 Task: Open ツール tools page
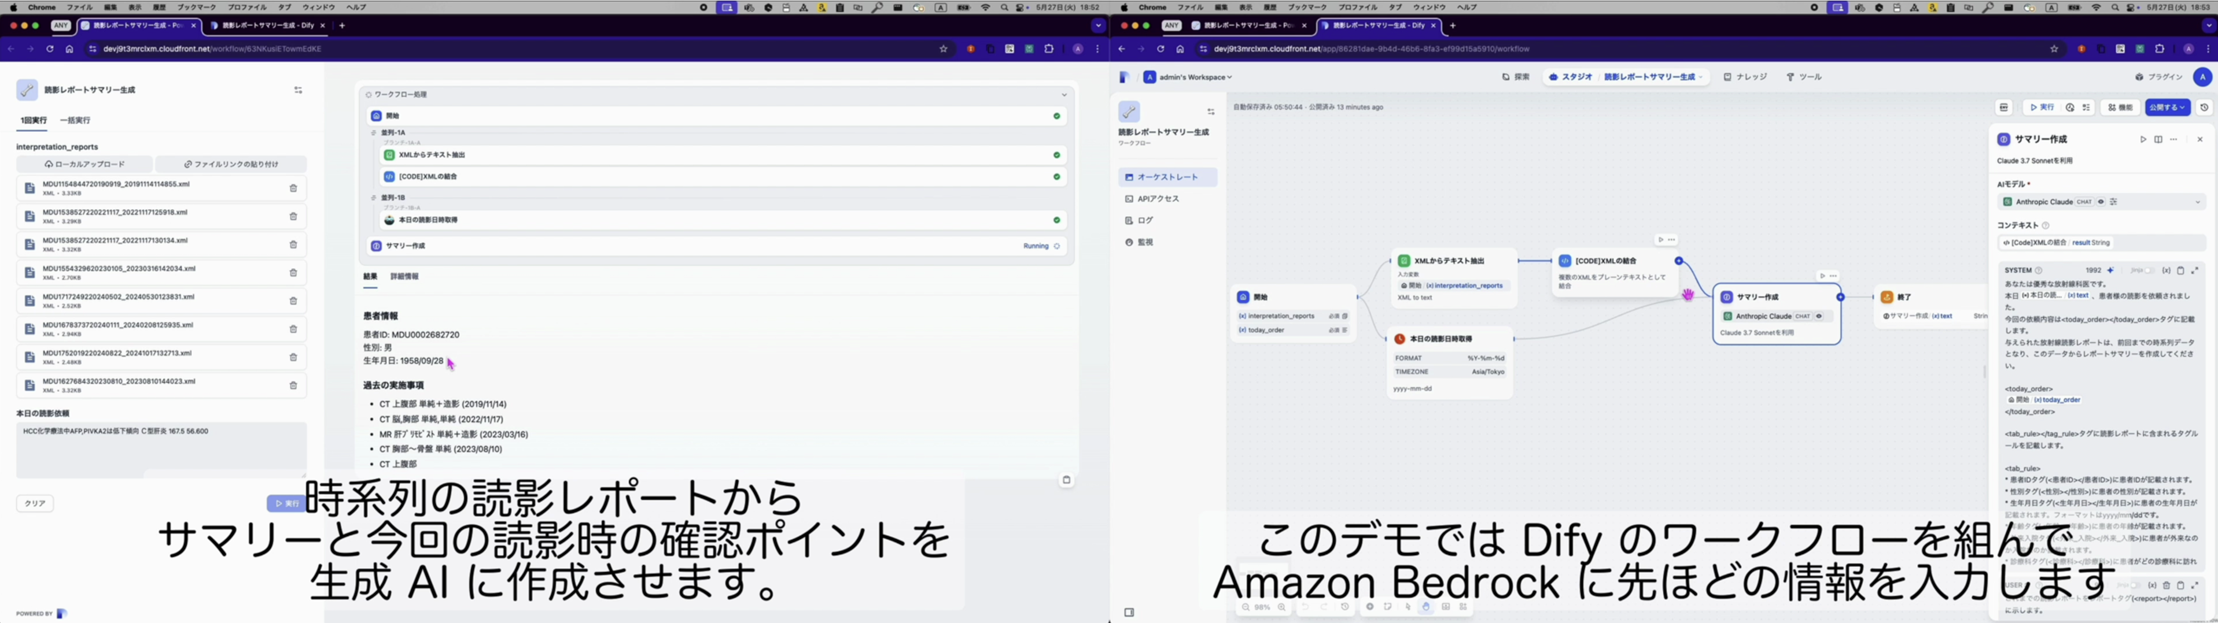click(x=1803, y=77)
